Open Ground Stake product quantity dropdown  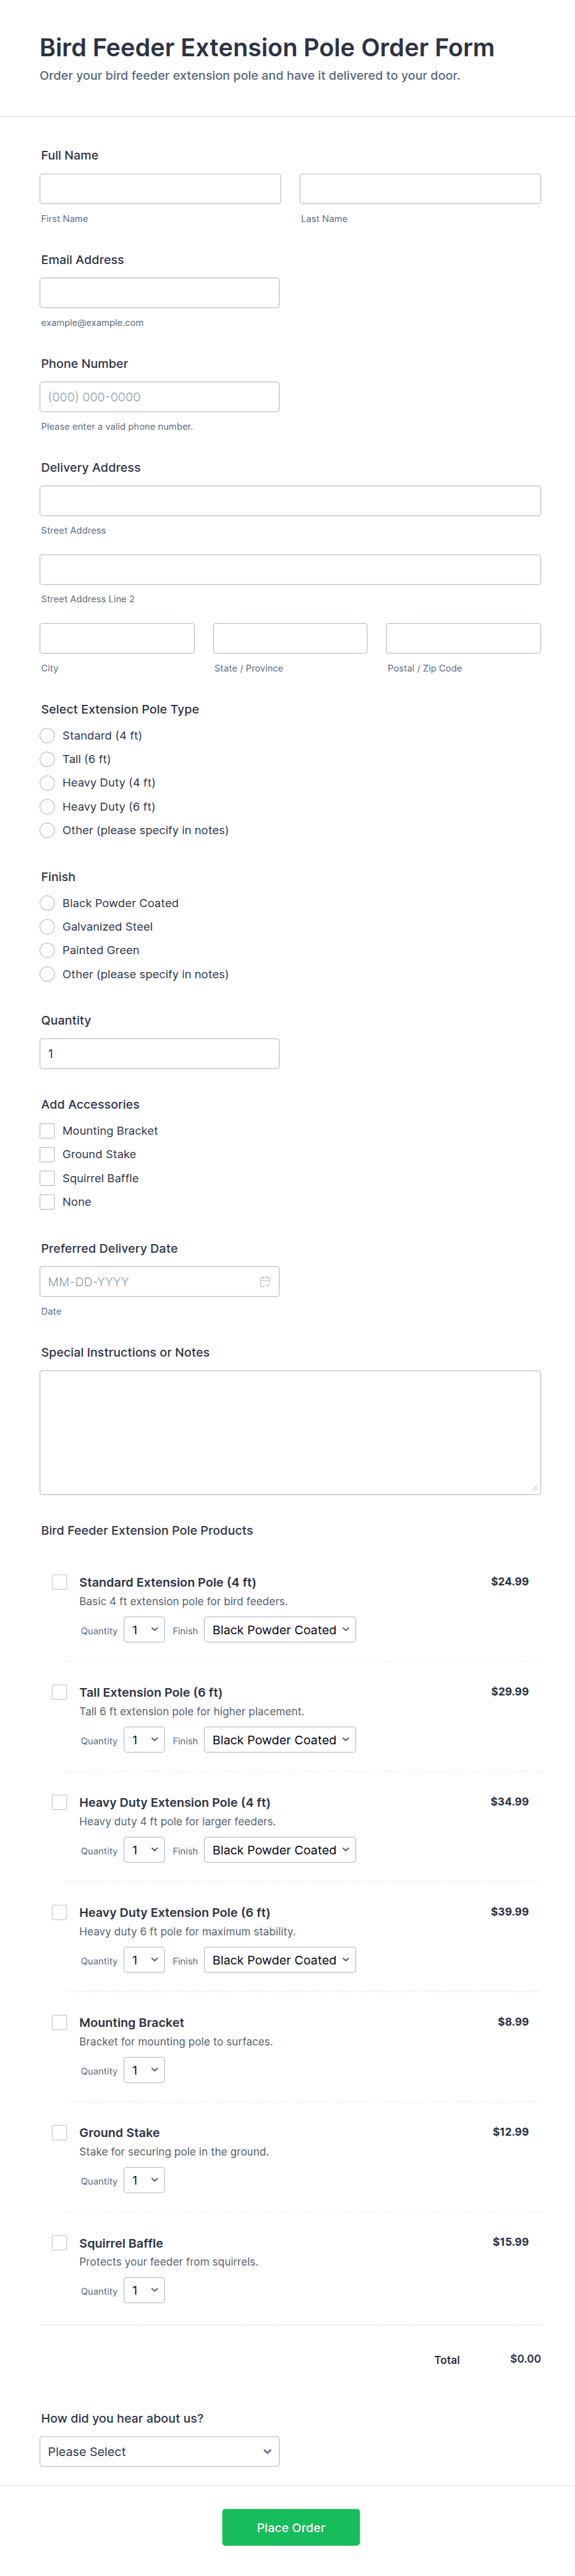coord(144,2180)
